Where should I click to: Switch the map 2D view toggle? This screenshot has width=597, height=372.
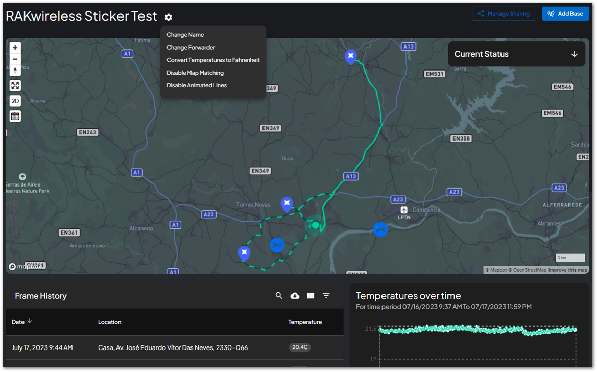15,101
